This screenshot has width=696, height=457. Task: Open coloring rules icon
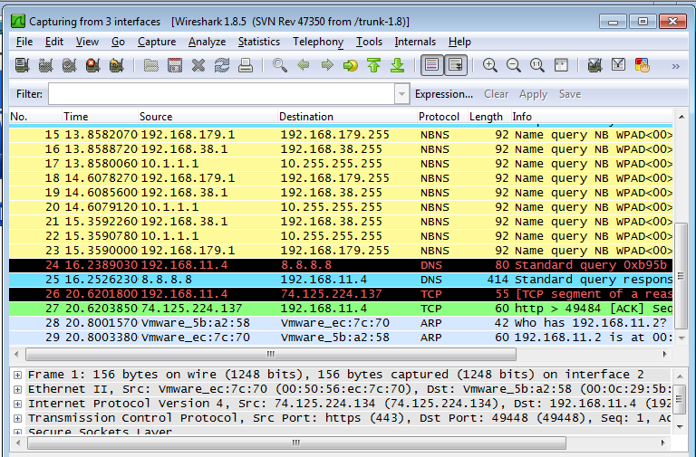(642, 65)
